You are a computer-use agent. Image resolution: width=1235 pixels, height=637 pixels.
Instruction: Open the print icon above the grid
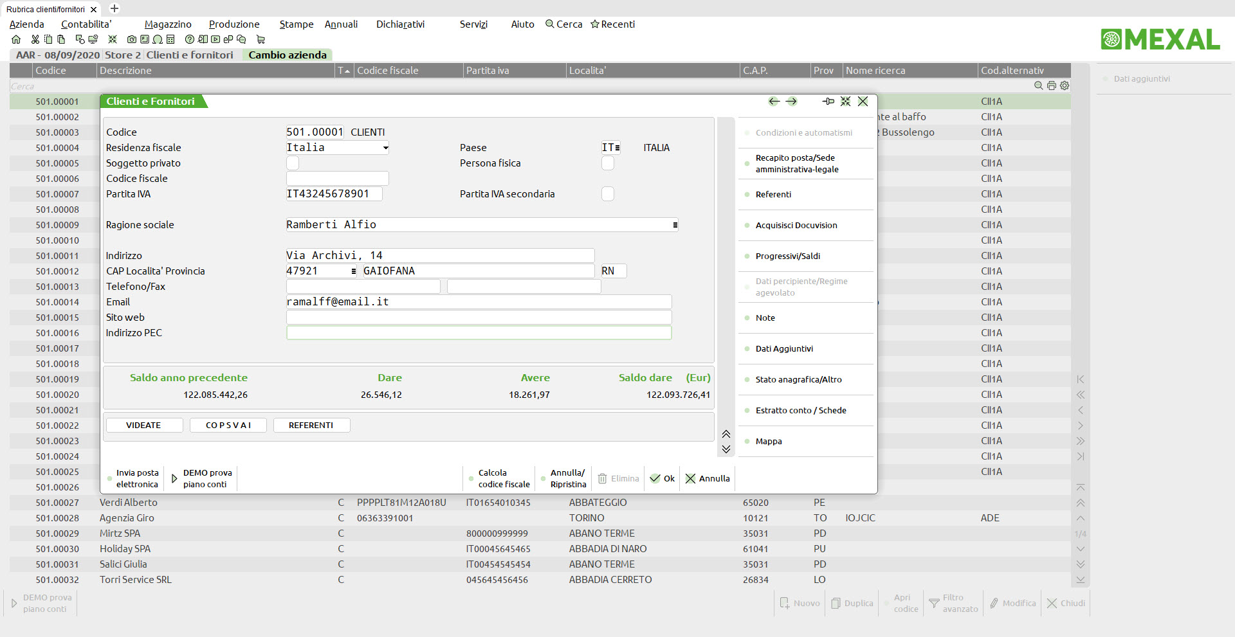click(x=1052, y=85)
